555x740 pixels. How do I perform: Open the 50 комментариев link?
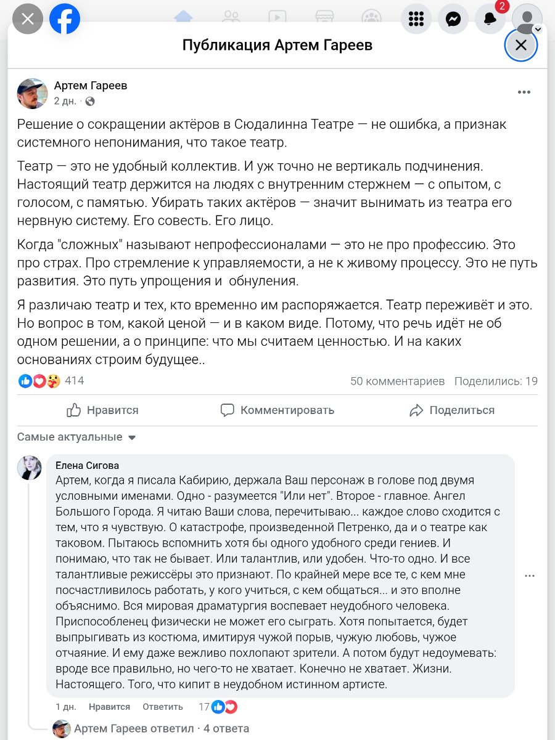coord(397,381)
